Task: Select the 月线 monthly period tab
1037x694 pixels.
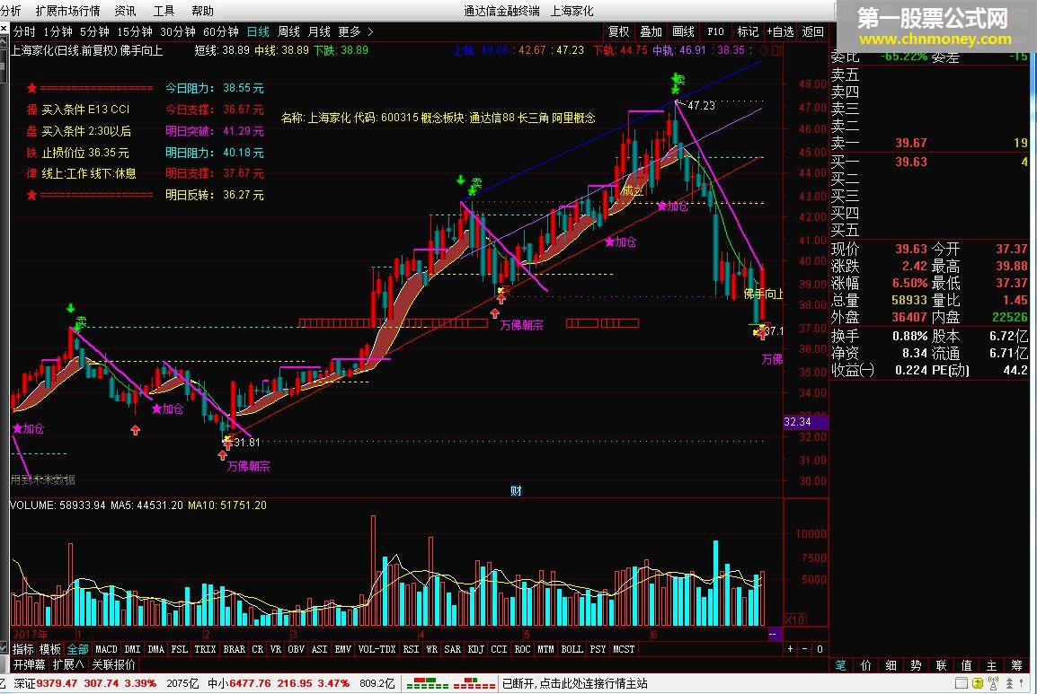Action: point(319,31)
